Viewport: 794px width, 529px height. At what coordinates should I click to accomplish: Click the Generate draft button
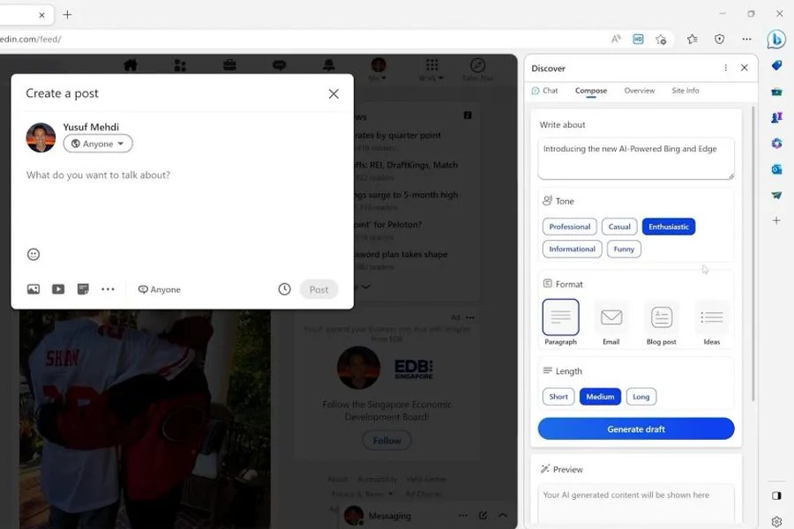click(636, 428)
